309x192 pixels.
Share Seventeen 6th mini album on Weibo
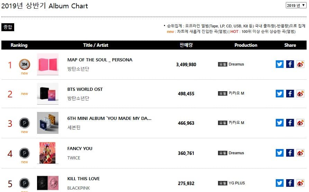tap(300, 123)
